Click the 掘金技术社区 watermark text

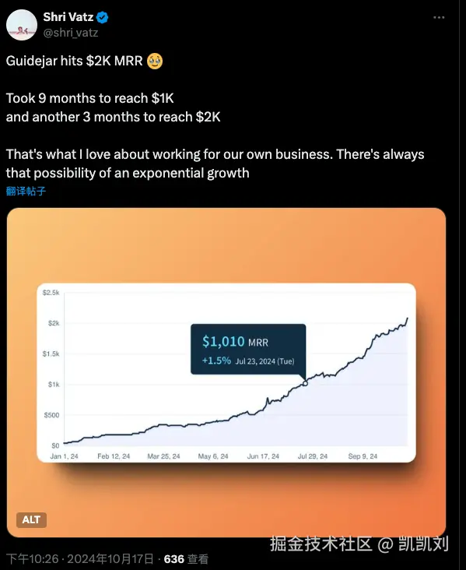click(321, 544)
